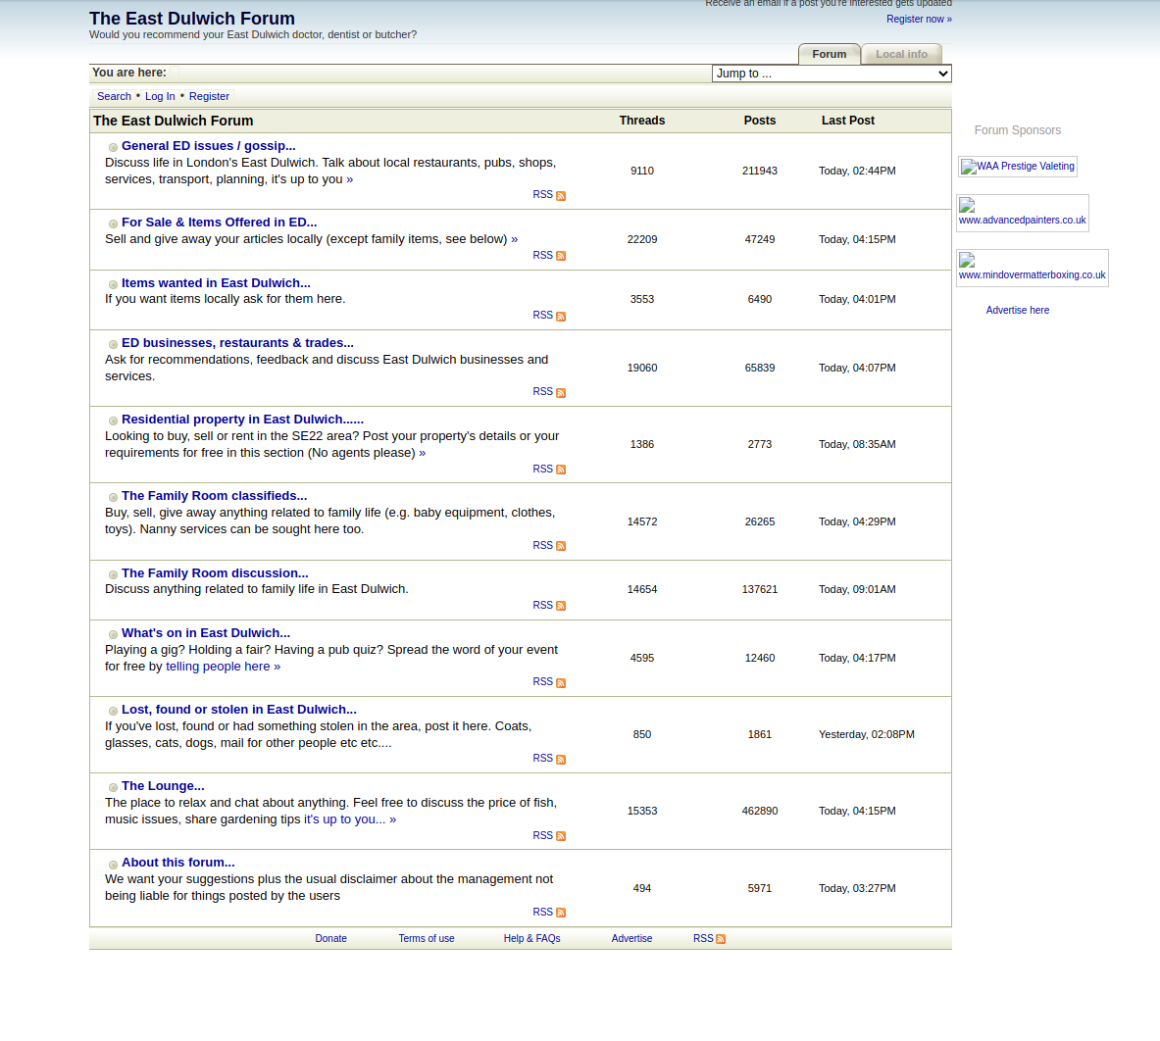Open www.advancedpainters.co.uk sponsor link
The width and height of the screenshot is (1160, 1041).
tap(1022, 221)
